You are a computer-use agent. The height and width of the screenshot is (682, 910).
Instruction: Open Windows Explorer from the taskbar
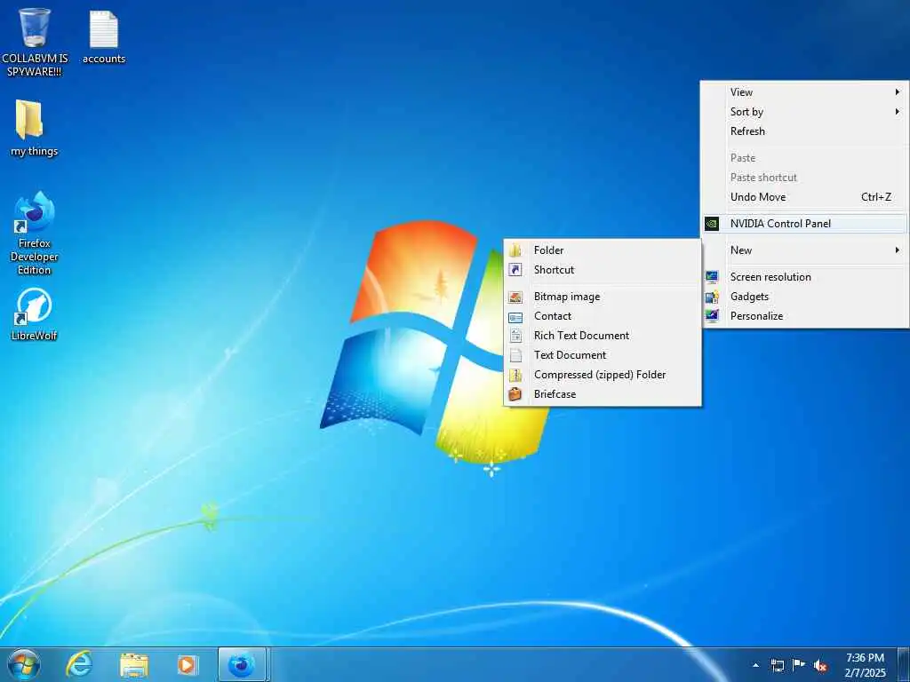point(134,665)
